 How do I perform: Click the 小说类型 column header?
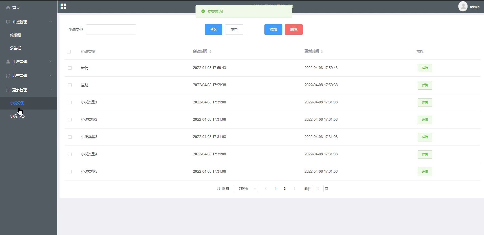point(88,51)
